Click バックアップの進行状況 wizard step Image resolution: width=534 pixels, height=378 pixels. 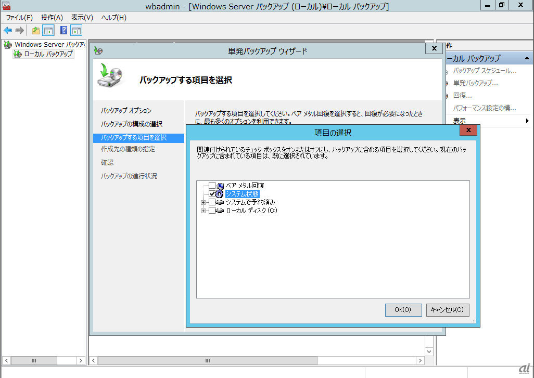coord(129,176)
